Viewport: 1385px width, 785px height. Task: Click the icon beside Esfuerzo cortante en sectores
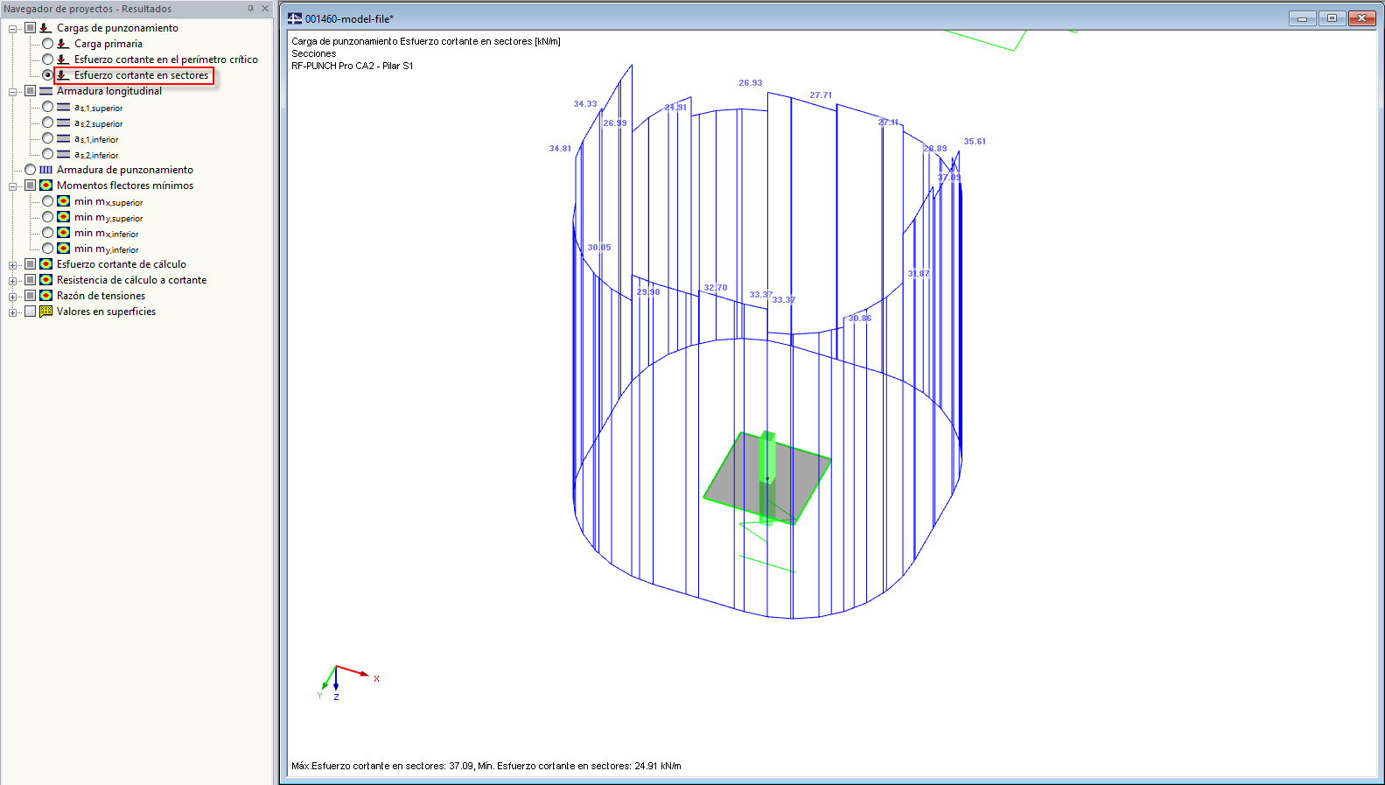tap(62, 75)
